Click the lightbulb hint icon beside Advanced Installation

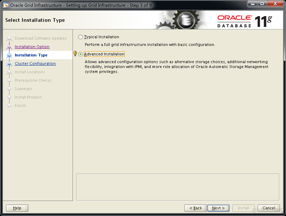click(x=75, y=53)
